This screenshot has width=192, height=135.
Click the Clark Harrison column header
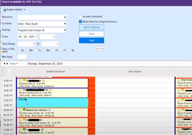(135, 72)
